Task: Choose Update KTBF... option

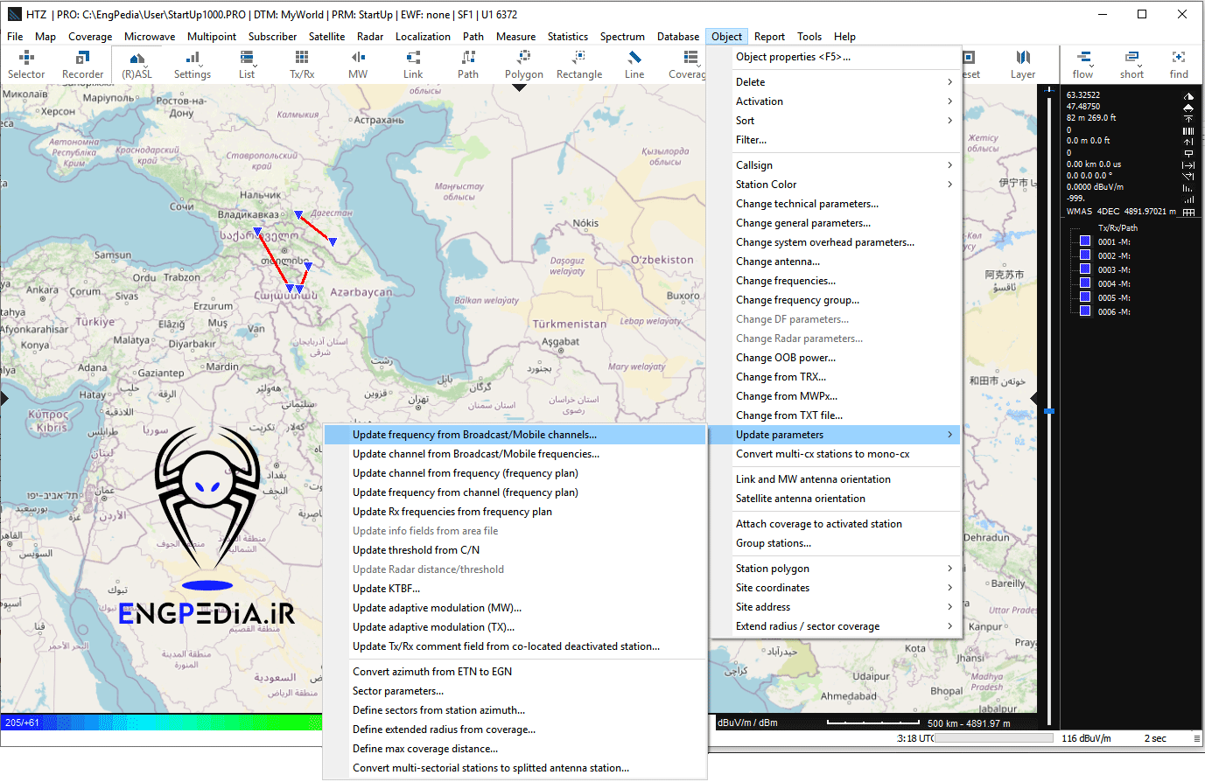Action: point(515,589)
